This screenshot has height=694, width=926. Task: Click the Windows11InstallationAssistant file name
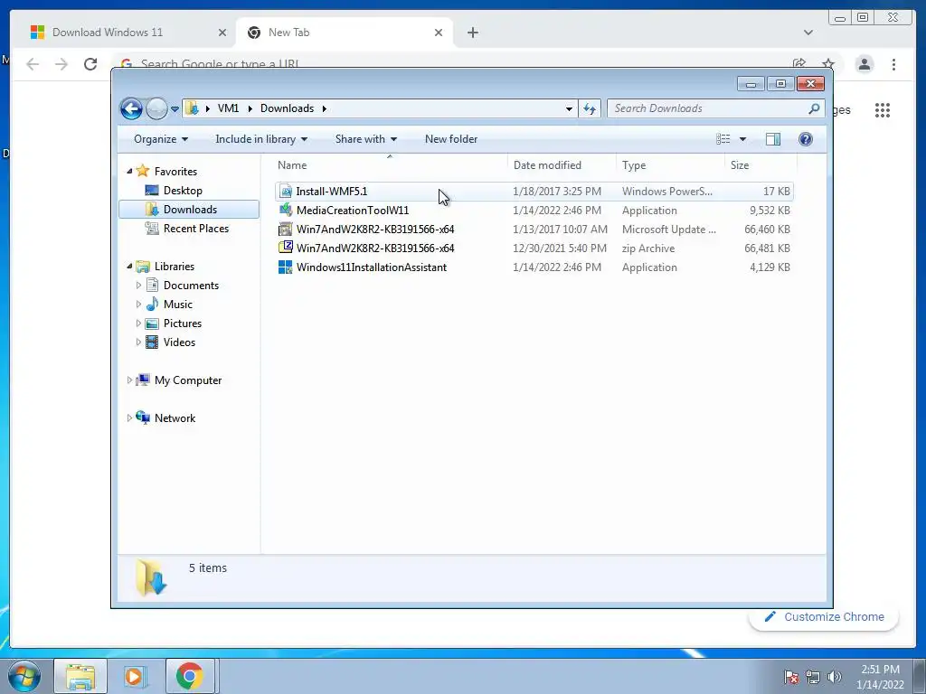pyautogui.click(x=372, y=267)
